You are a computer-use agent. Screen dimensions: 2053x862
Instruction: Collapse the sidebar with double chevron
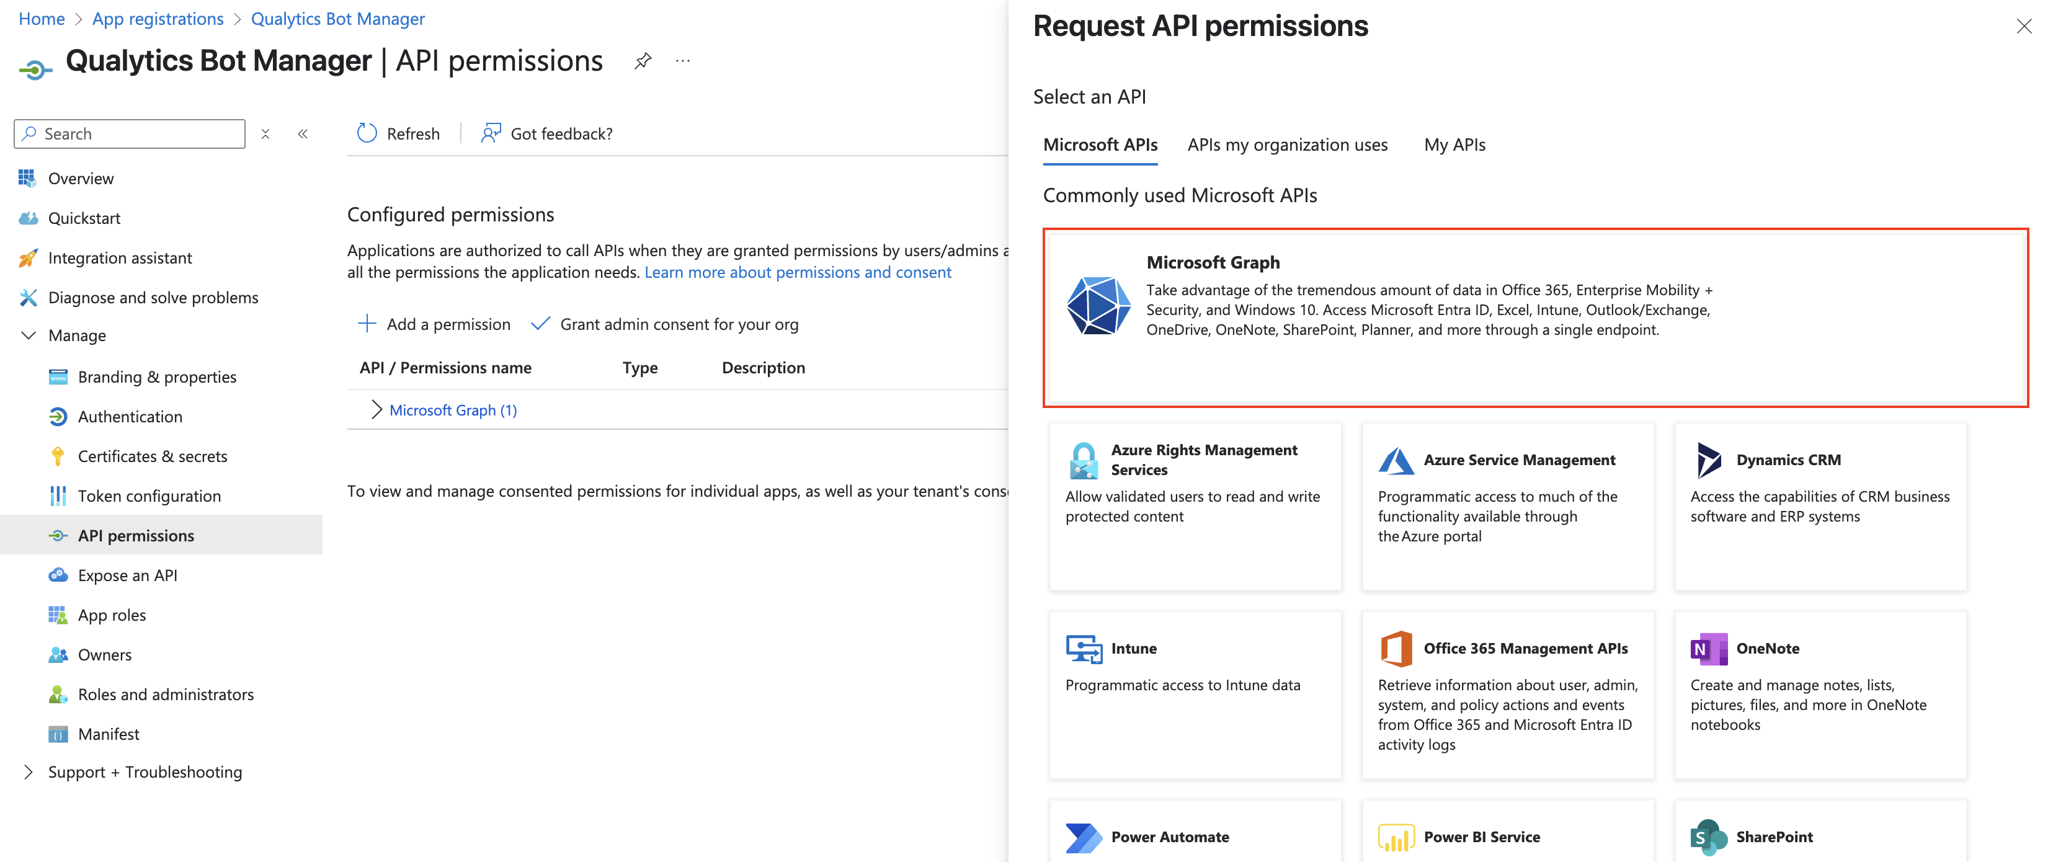pyautogui.click(x=303, y=134)
